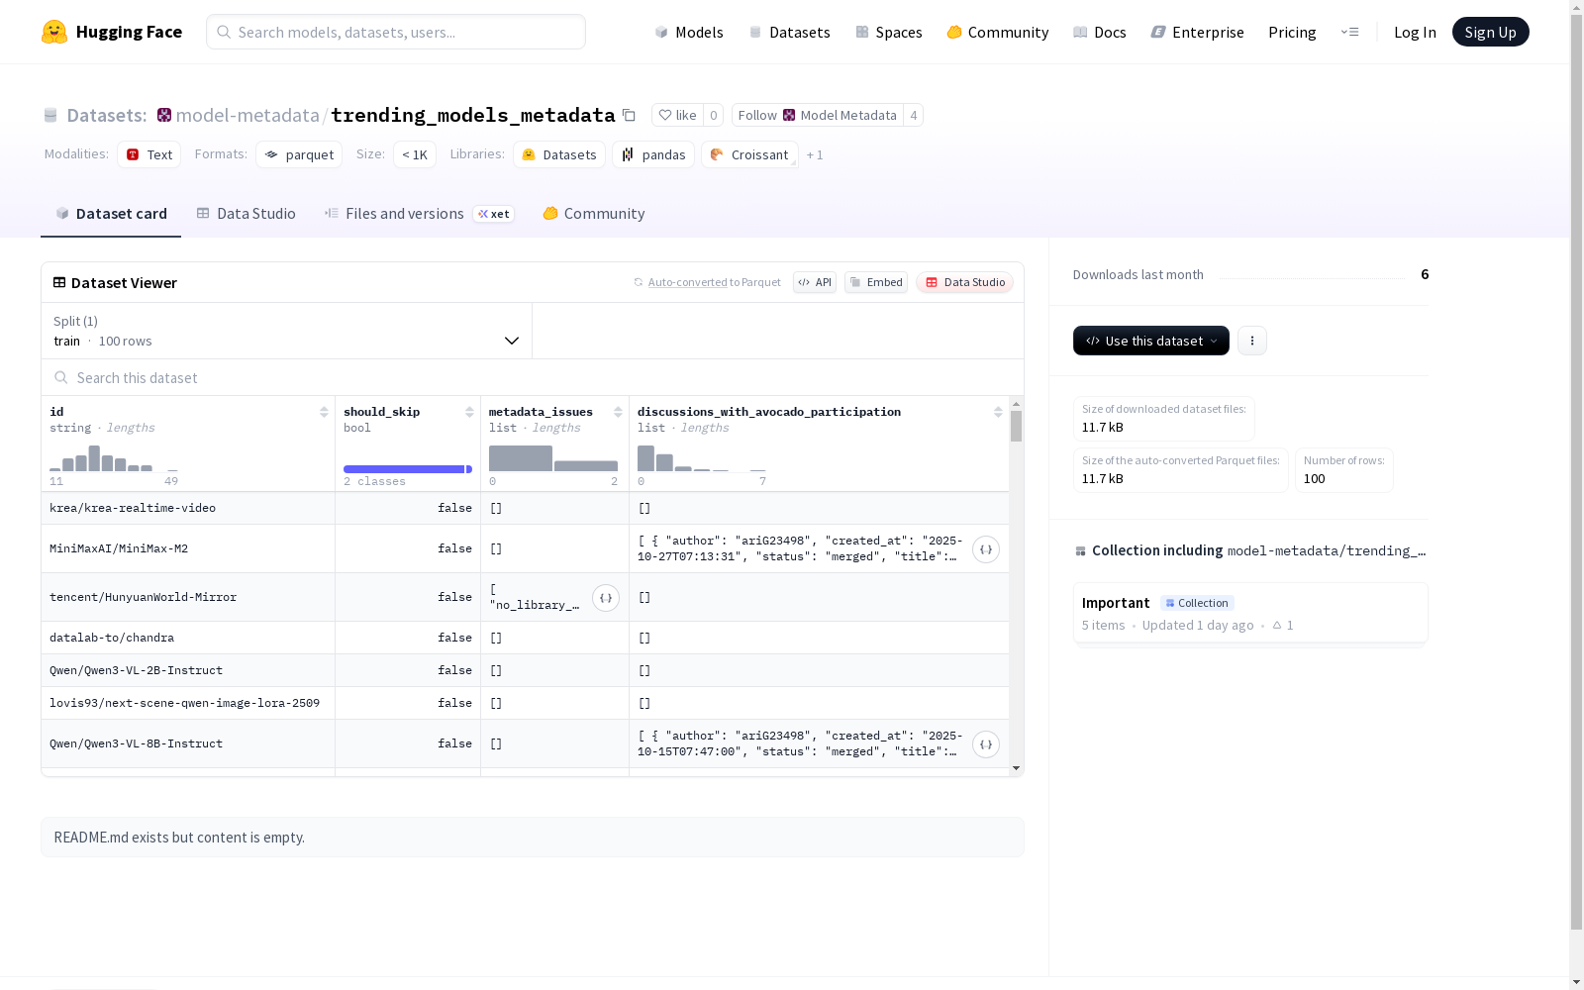Go to Models in top navigation
Image resolution: width=1584 pixels, height=990 pixels.
click(x=689, y=32)
